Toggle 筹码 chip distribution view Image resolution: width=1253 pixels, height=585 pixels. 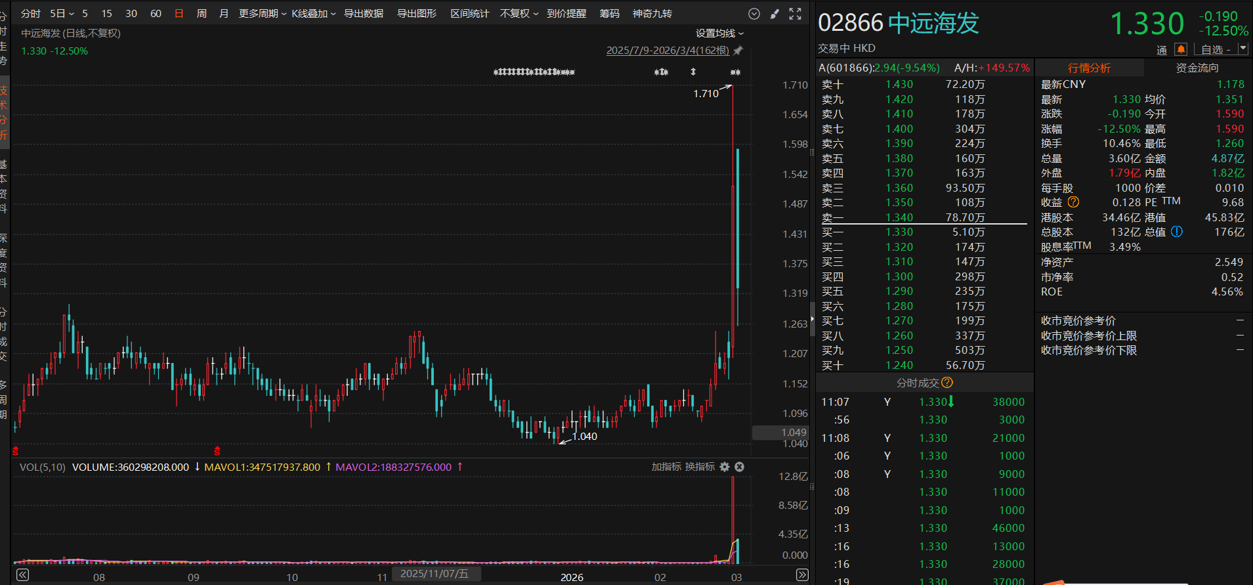point(610,14)
